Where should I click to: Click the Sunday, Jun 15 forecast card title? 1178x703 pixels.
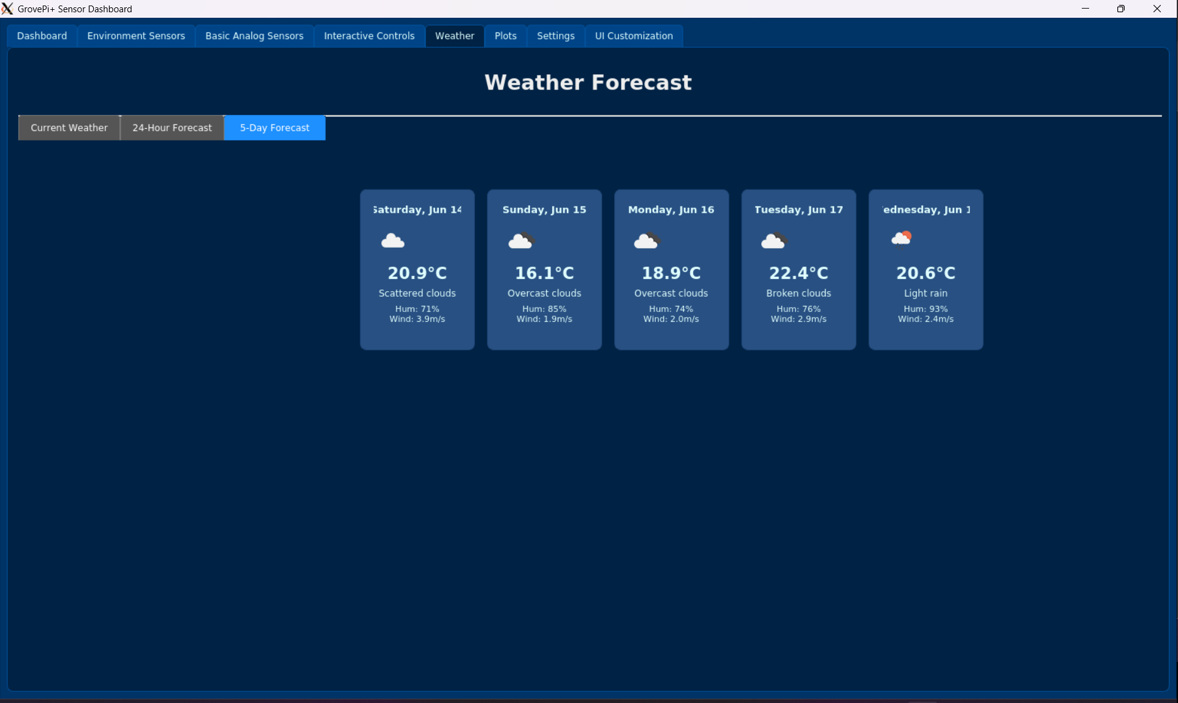tap(544, 210)
